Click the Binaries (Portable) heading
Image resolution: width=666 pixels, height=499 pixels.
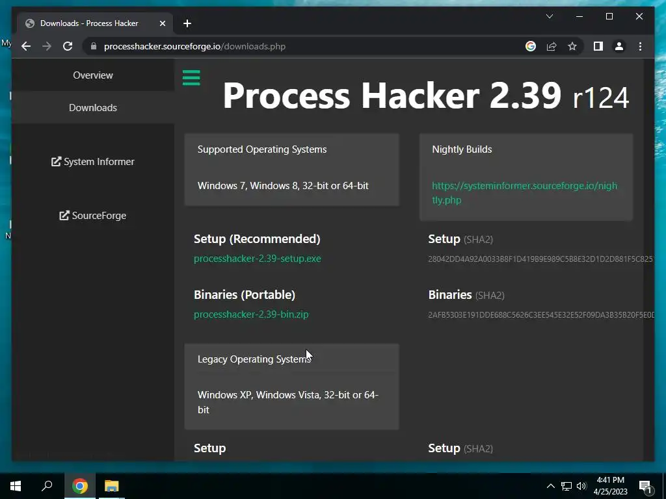245,294
